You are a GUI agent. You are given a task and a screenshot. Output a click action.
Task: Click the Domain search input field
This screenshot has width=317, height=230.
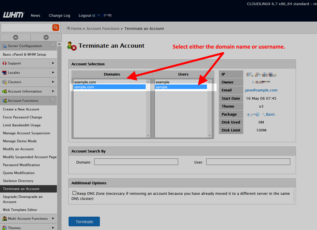(x=136, y=162)
